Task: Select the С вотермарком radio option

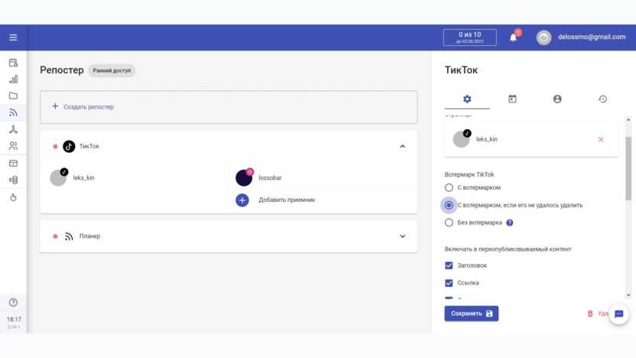Action: coord(449,187)
